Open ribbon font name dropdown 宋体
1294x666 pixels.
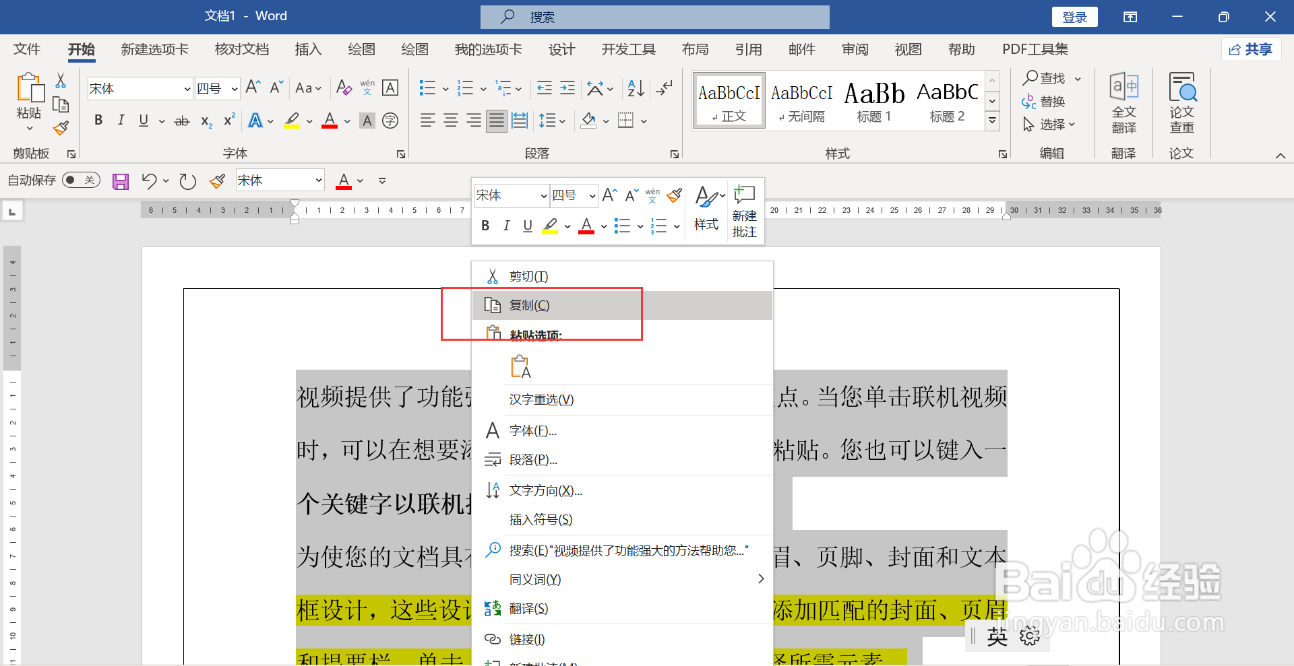tap(187, 88)
